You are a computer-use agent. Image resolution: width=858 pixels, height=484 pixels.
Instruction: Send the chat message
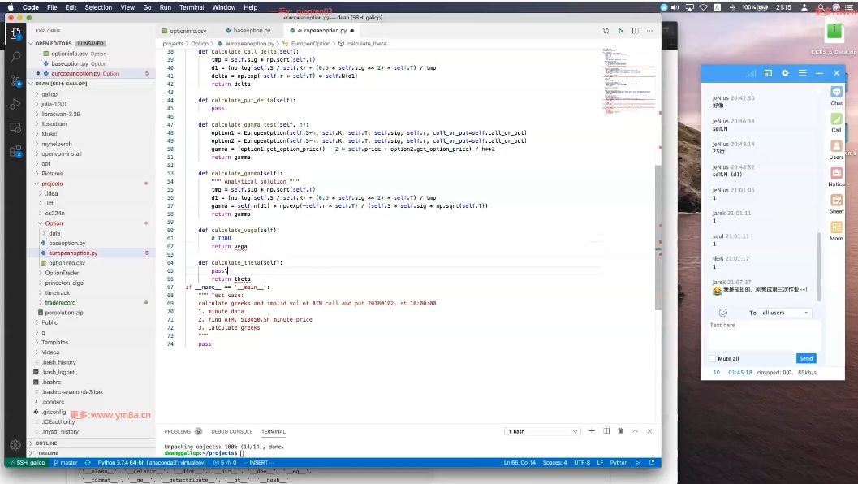806,359
